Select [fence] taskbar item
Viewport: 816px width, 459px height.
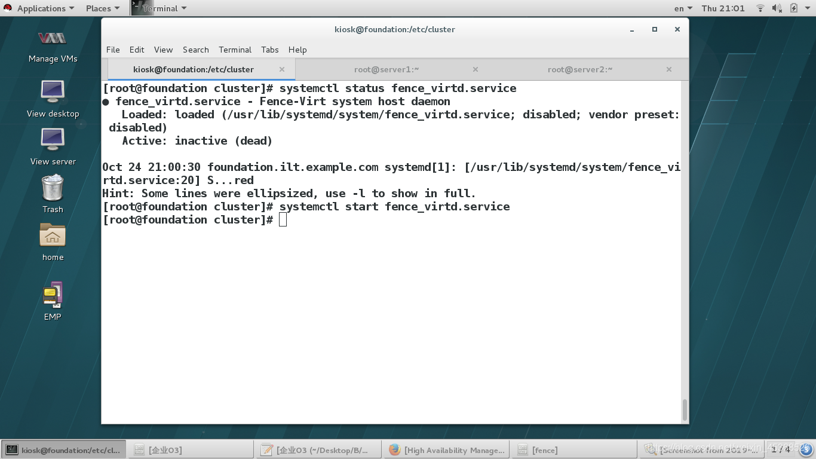(x=573, y=449)
